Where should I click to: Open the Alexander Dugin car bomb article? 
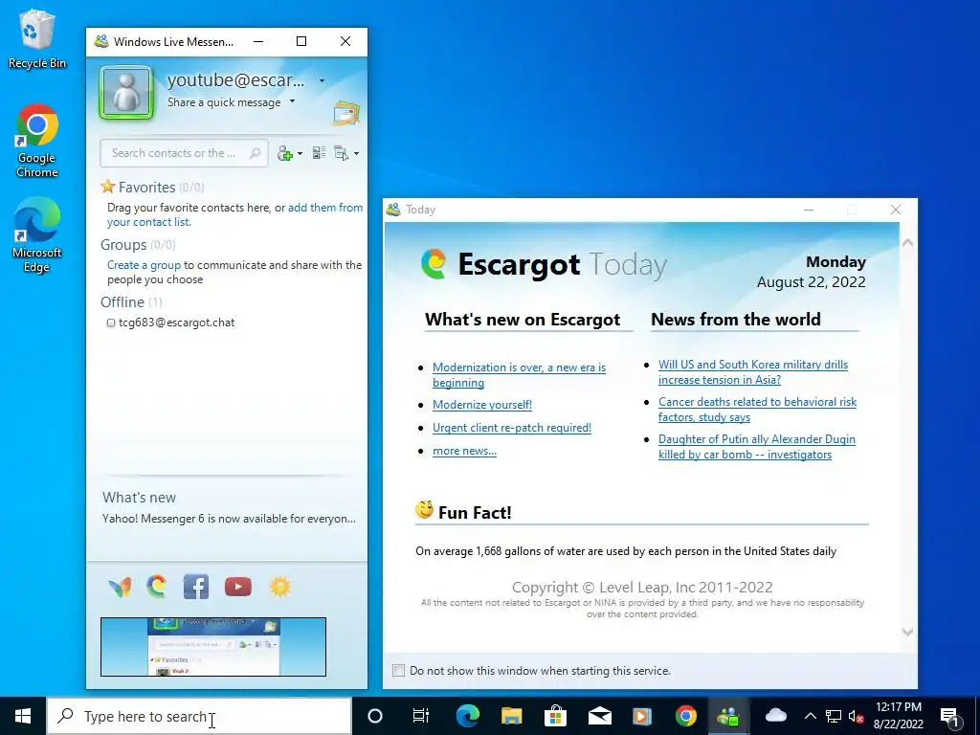pos(757,447)
